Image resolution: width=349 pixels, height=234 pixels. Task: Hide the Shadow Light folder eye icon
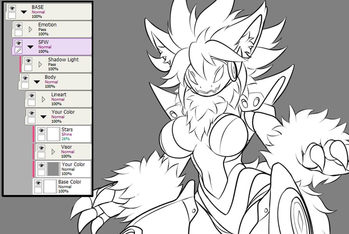click(x=28, y=61)
